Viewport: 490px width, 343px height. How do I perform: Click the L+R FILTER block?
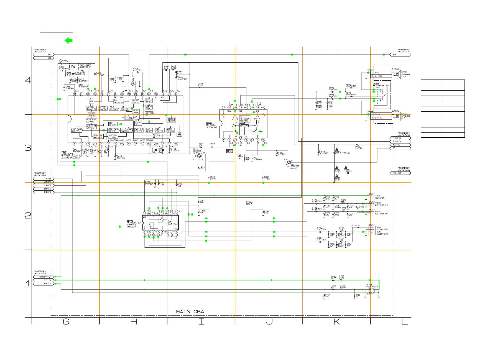[124, 108]
